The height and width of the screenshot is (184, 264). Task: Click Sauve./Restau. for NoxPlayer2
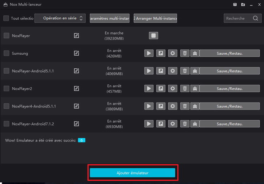229,89
